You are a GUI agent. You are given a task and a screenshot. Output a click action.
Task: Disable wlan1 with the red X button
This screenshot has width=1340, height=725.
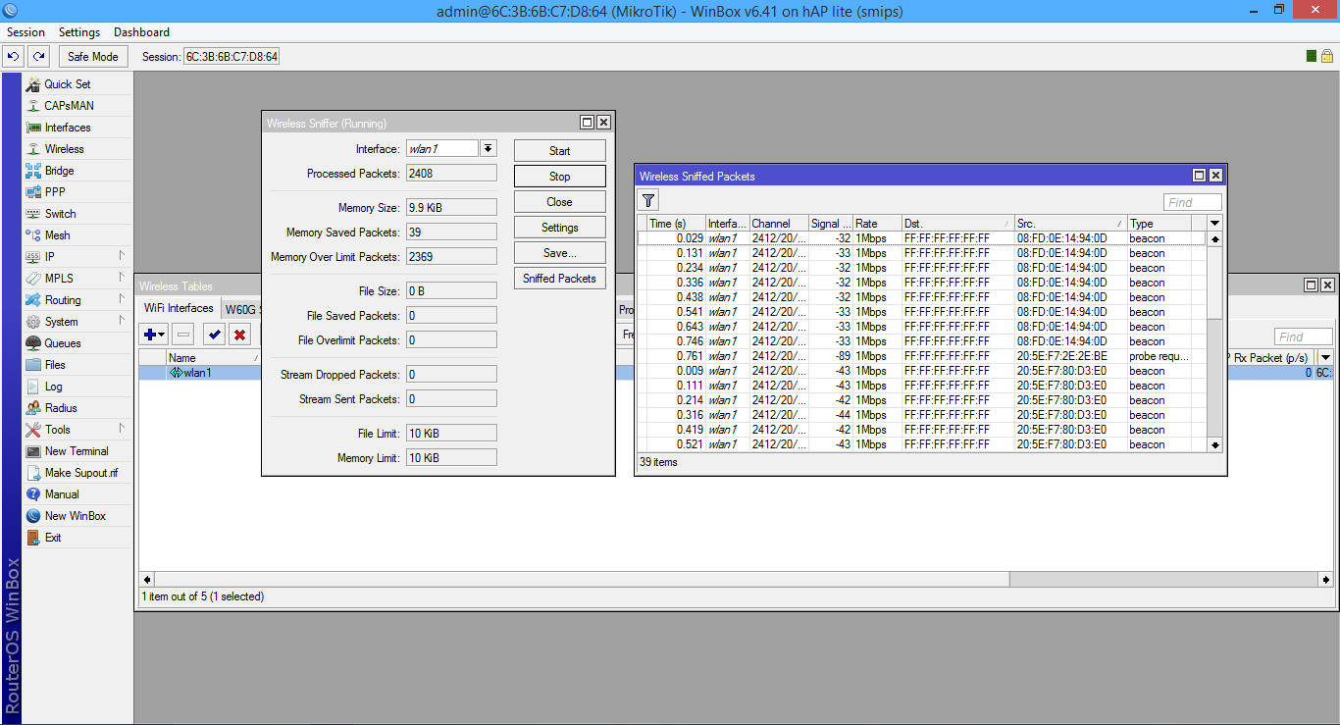240,334
